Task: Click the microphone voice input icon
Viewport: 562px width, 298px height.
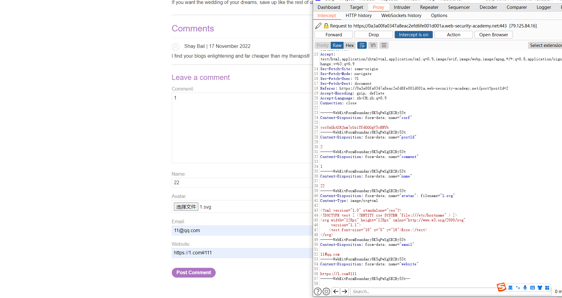Action: (525, 288)
